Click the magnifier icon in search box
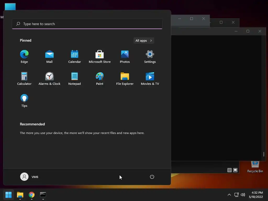Image resolution: width=268 pixels, height=201 pixels. [18, 24]
